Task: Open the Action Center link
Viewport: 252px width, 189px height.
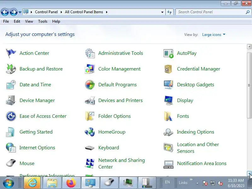Action: [x=34, y=53]
